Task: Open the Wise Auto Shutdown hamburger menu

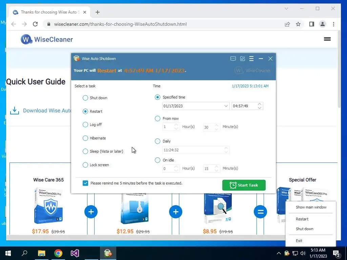Action: pos(251,59)
